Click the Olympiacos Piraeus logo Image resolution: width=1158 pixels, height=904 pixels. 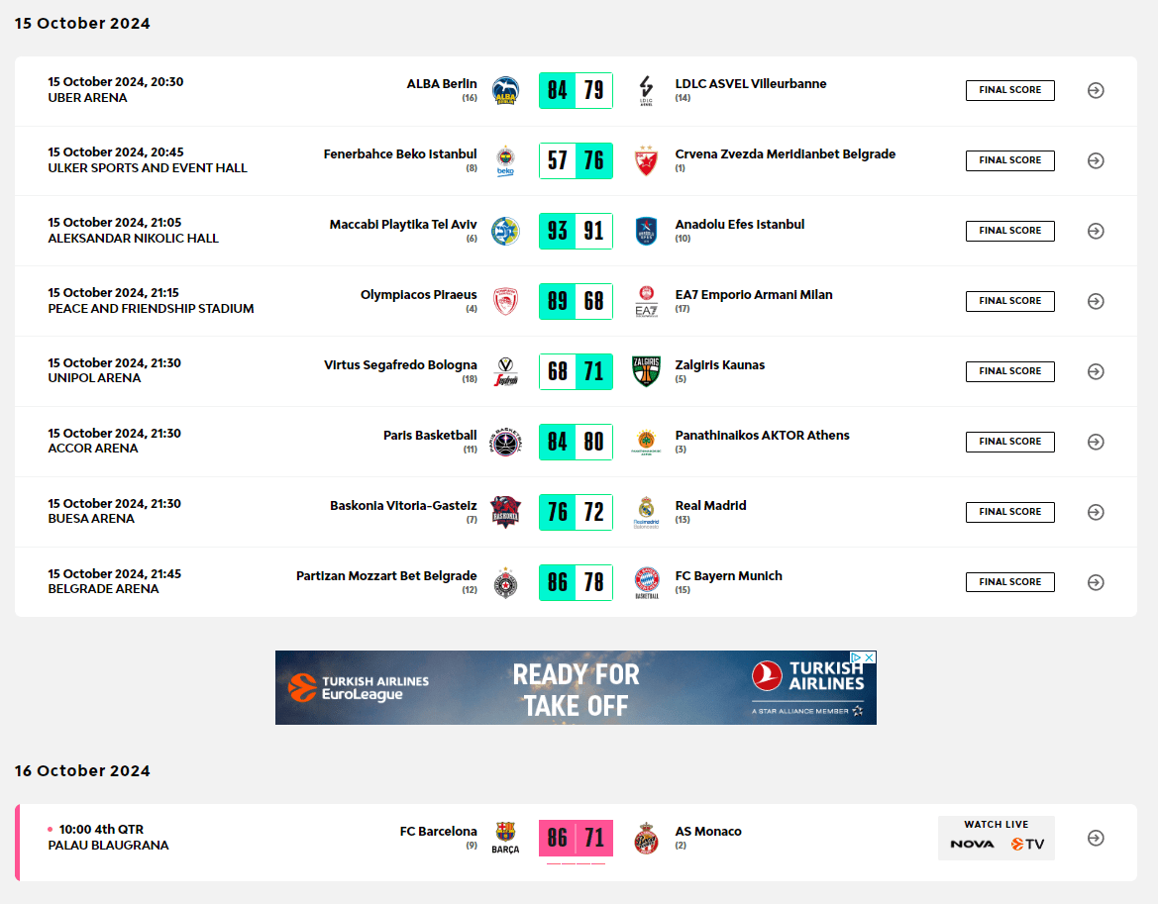point(505,301)
